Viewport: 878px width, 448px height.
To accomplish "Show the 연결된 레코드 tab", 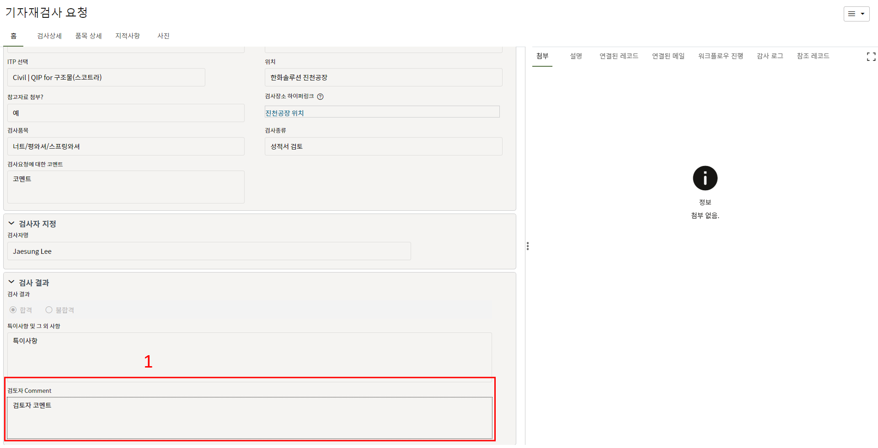I will pos(619,56).
